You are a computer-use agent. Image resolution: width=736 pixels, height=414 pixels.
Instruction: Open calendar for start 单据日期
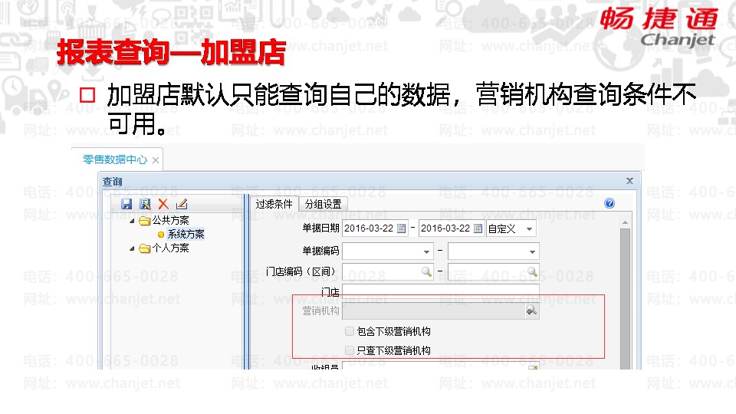(x=401, y=228)
